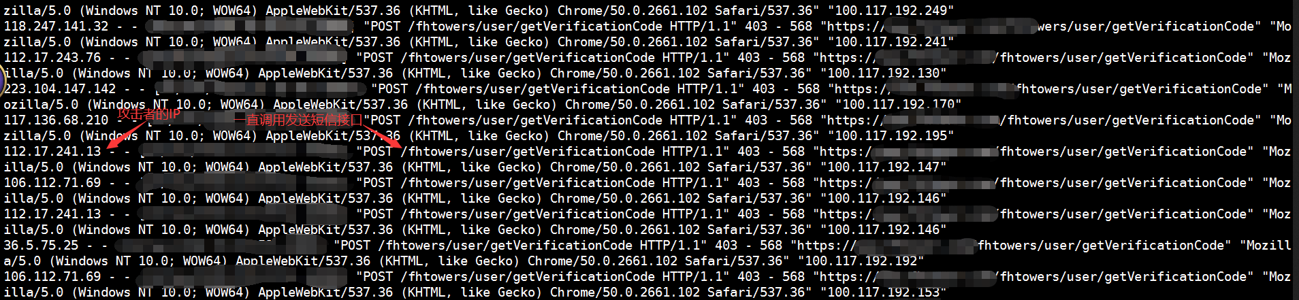Click the forwarded IP "100.117.192.241"
1299x300 pixels.
pos(891,42)
